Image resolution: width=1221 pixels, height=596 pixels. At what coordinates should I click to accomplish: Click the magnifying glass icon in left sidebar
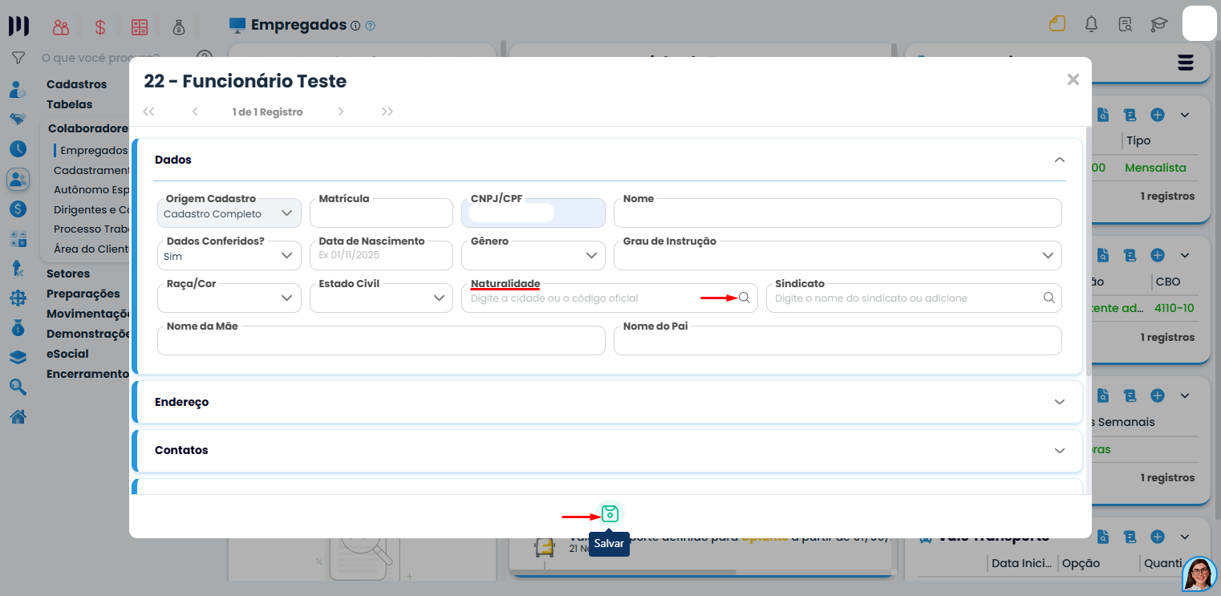[x=18, y=387]
